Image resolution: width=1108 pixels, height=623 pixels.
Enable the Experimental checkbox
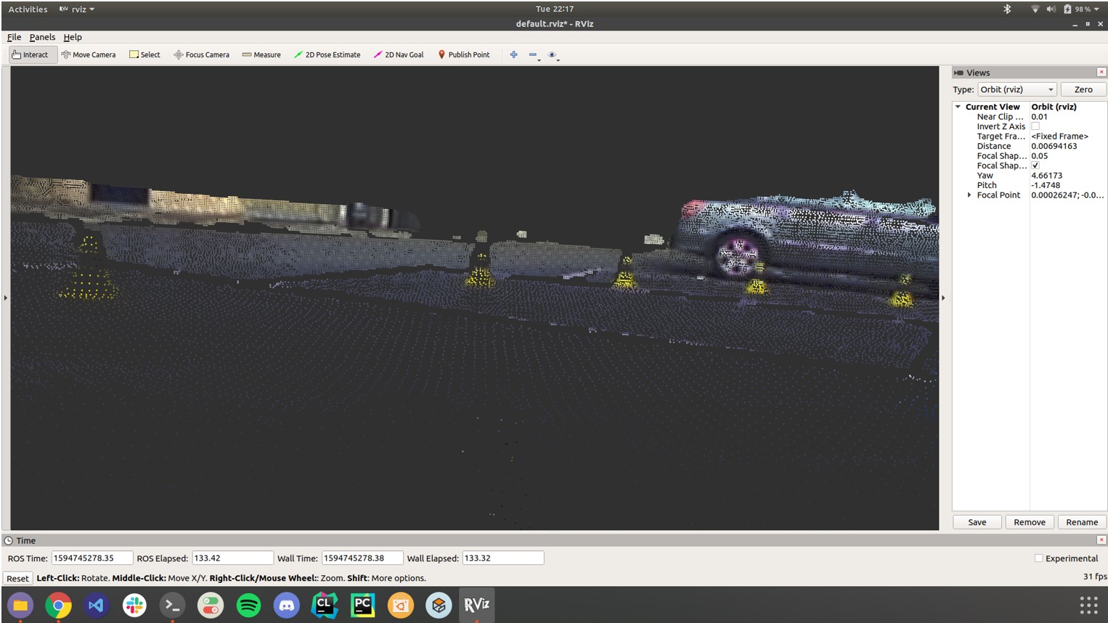click(1038, 558)
